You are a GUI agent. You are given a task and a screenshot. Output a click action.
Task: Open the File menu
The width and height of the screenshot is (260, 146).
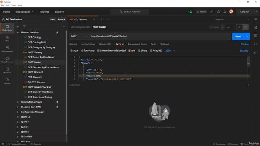2,6
